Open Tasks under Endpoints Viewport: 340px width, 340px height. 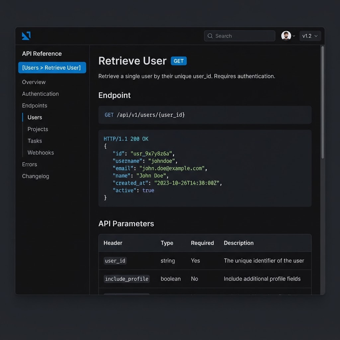point(35,141)
